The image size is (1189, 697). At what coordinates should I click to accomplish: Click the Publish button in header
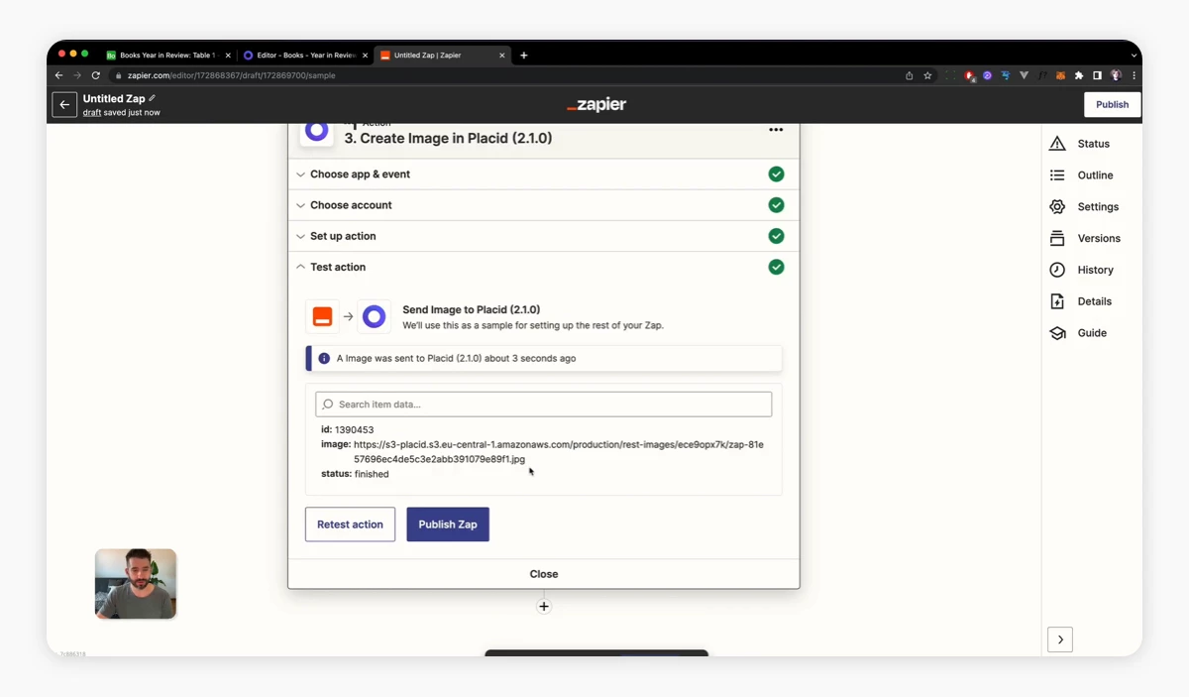(1113, 104)
